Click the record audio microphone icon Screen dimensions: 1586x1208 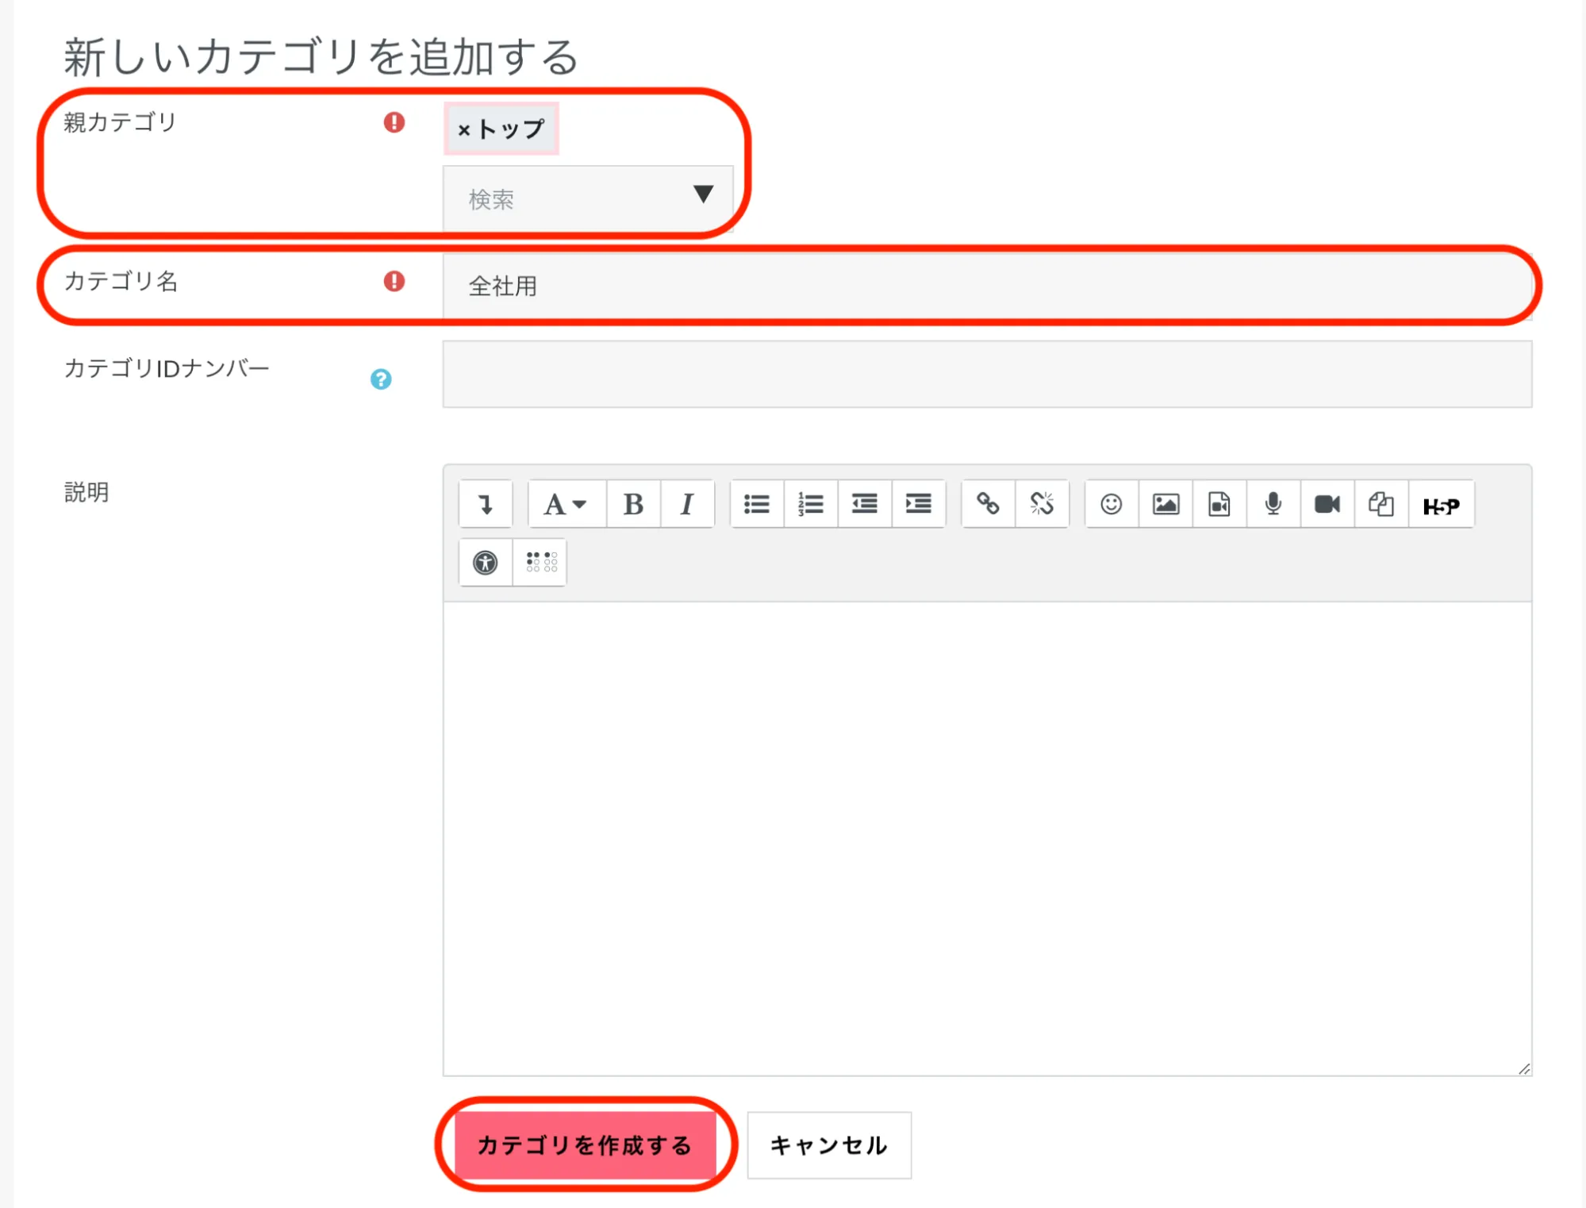1273,504
